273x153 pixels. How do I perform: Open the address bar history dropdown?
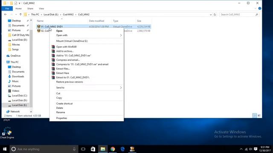click(x=211, y=14)
